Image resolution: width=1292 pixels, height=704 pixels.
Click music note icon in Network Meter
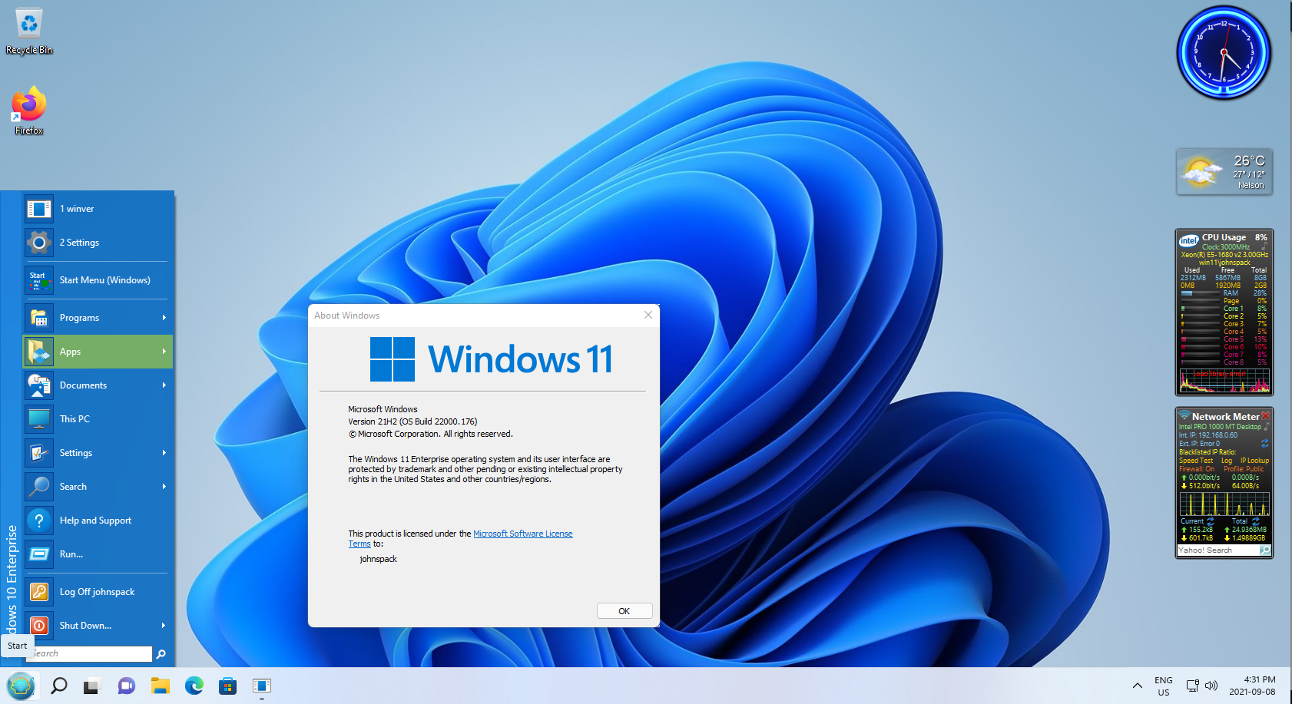pyautogui.click(x=1267, y=426)
